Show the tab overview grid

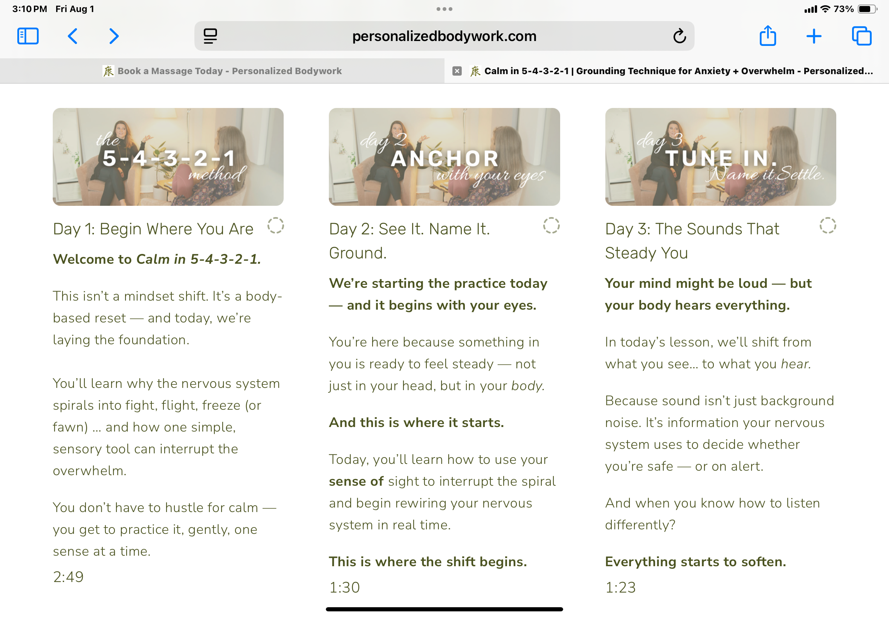pyautogui.click(x=861, y=36)
